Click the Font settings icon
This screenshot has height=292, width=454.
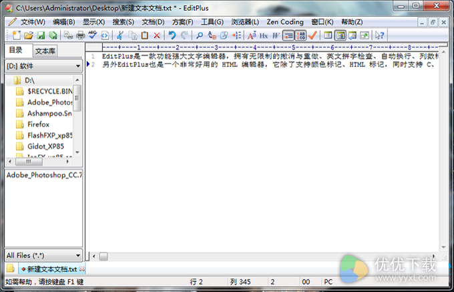252,35
